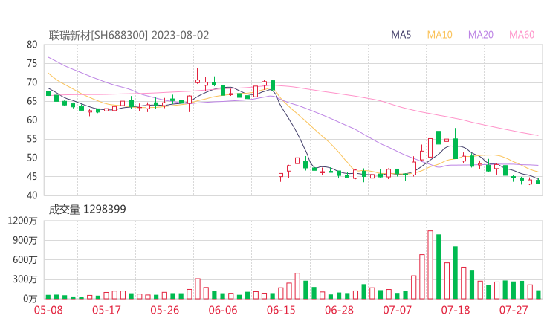The width and height of the screenshot is (550, 327).
Task: Click the MA10 legend label
Action: (x=439, y=35)
